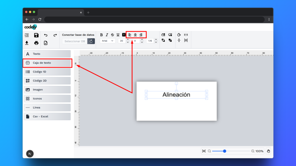
Task: Toggle the sidebar indent menu icon
Action: (x=27, y=35)
